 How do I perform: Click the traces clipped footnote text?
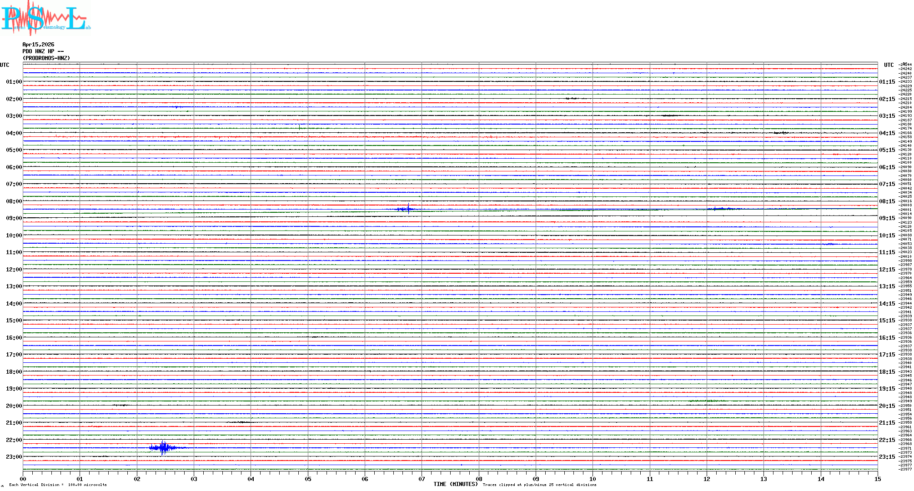pyautogui.click(x=539, y=485)
